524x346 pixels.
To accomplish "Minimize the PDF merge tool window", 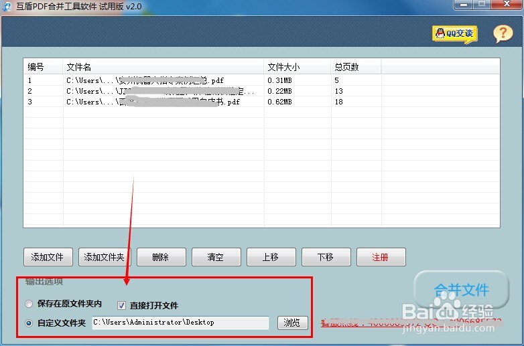I will tap(464, 4).
